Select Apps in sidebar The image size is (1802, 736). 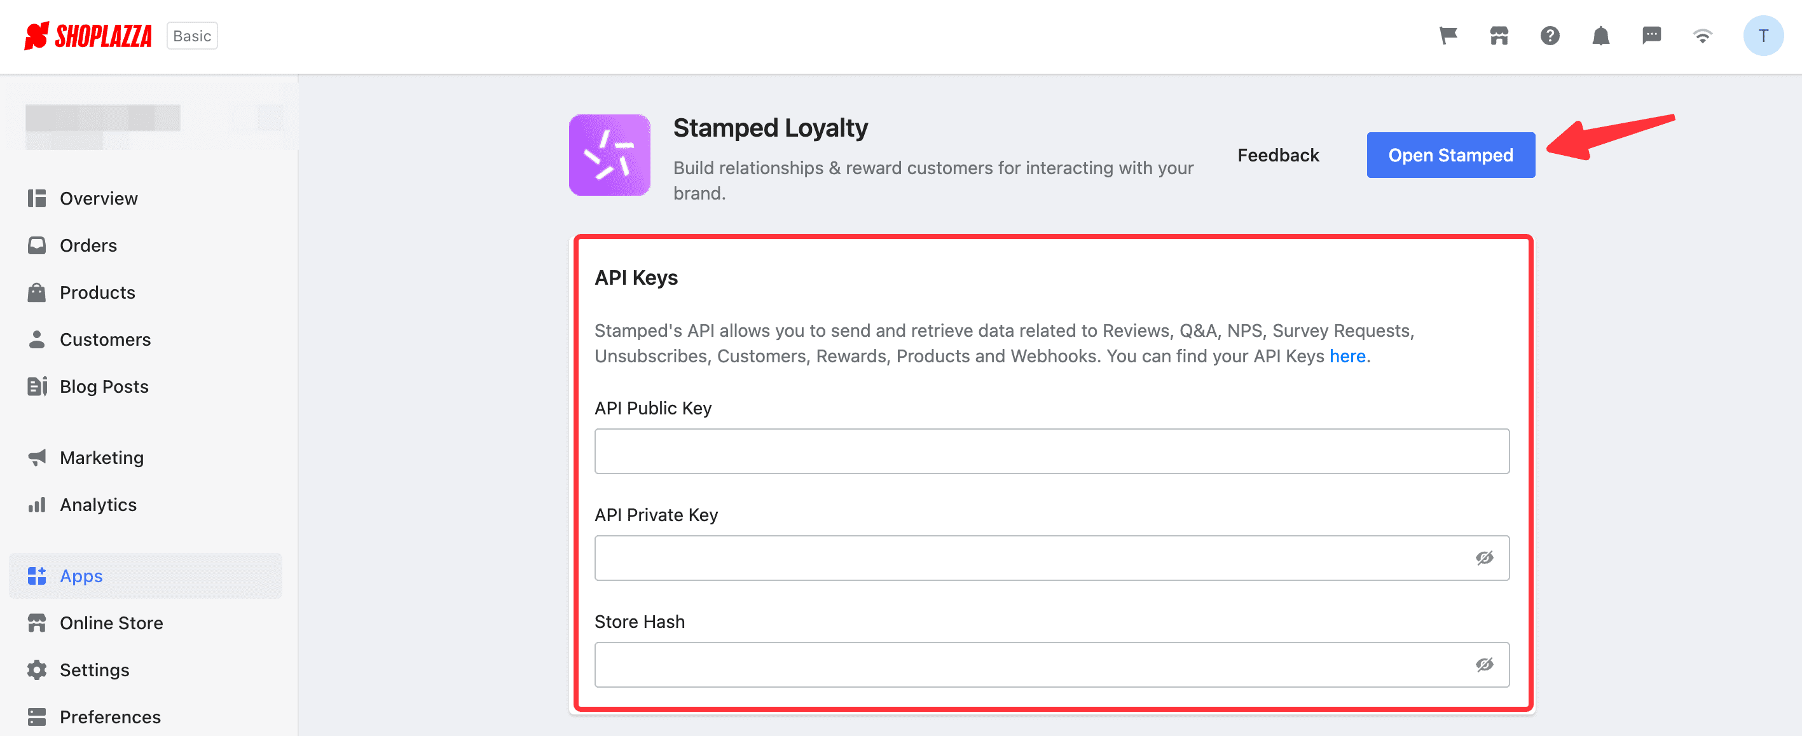pos(146,576)
